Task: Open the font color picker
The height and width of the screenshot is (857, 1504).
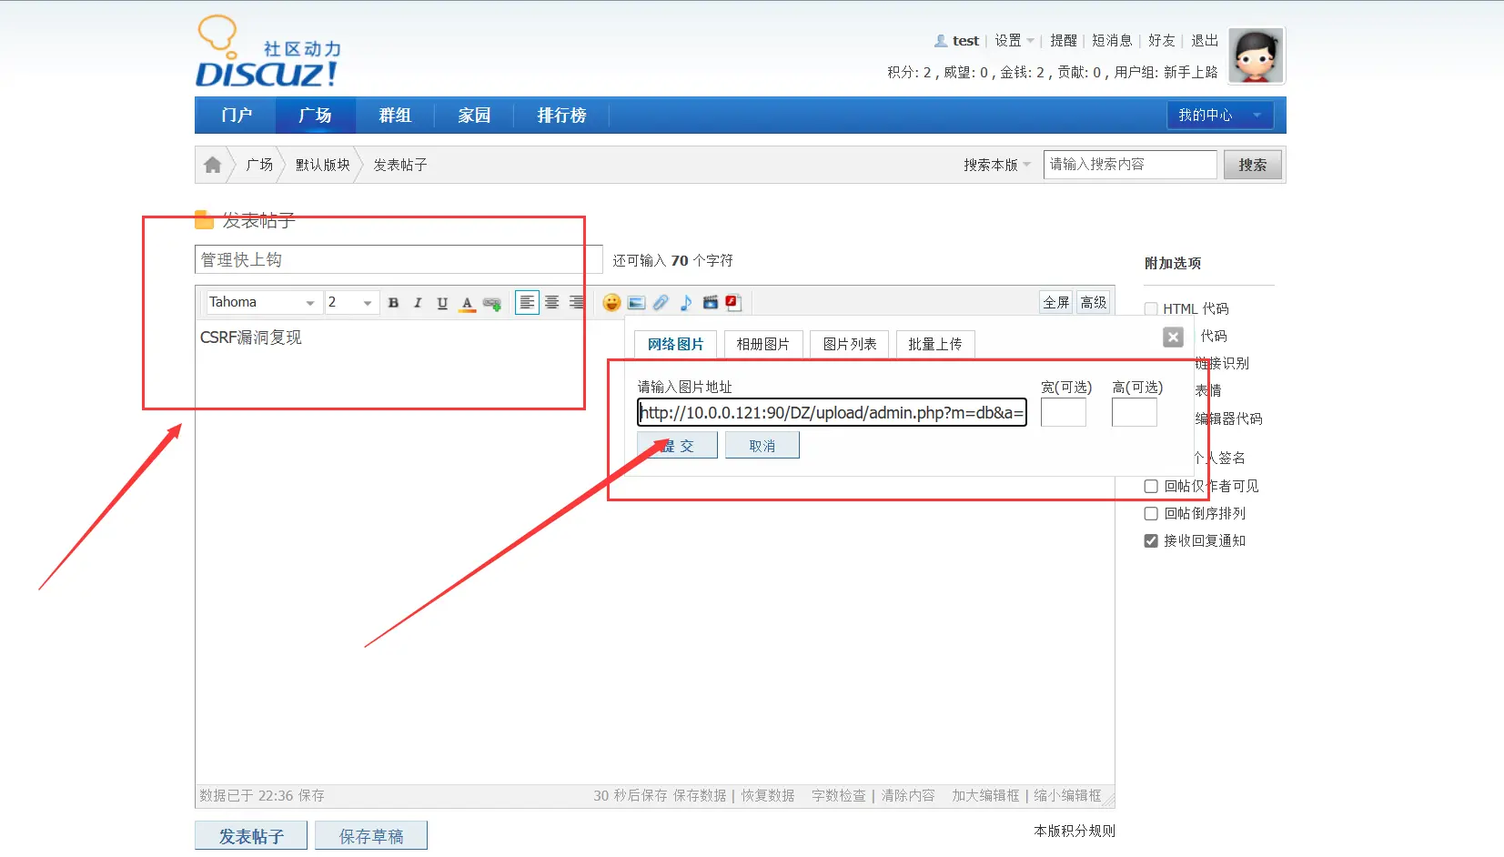Action: tap(467, 303)
